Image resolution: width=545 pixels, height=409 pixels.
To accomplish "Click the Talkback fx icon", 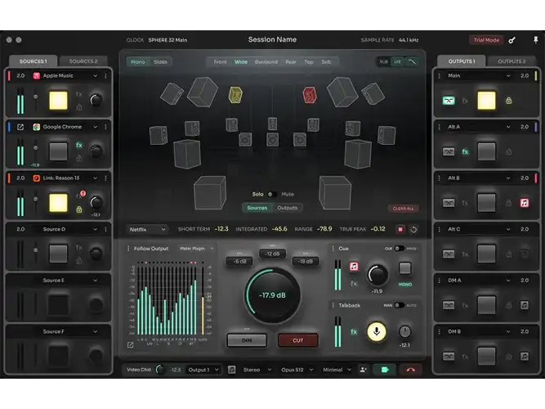I will coord(354,332).
